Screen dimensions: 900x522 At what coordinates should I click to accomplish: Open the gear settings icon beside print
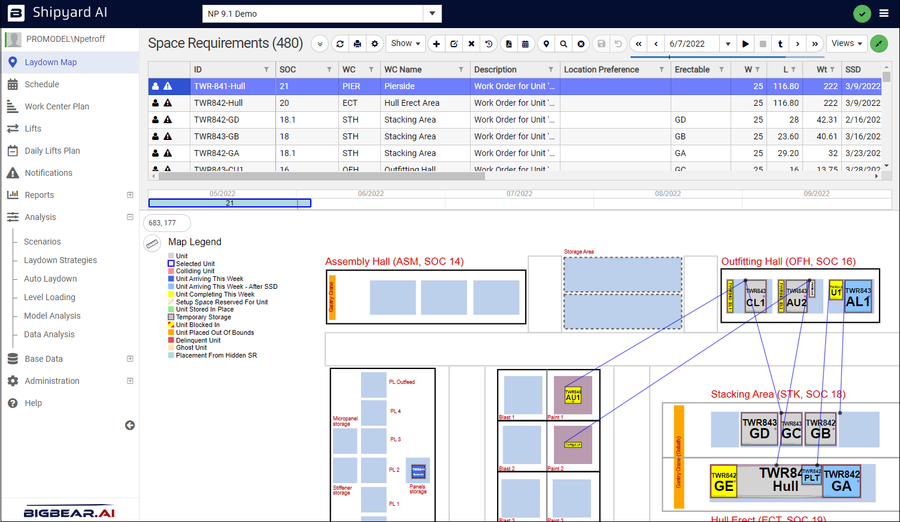pos(375,44)
